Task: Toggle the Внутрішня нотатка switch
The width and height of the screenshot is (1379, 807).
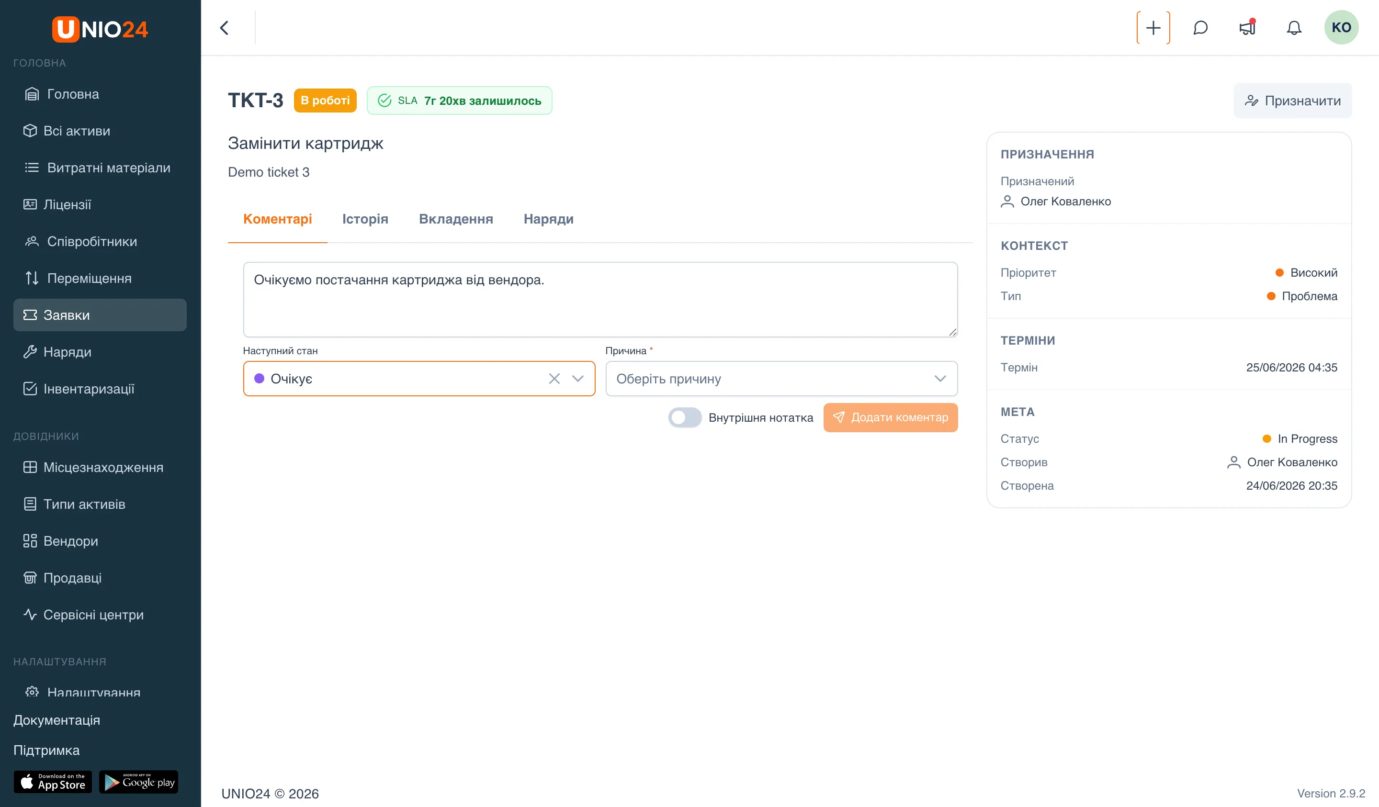Action: pos(684,417)
